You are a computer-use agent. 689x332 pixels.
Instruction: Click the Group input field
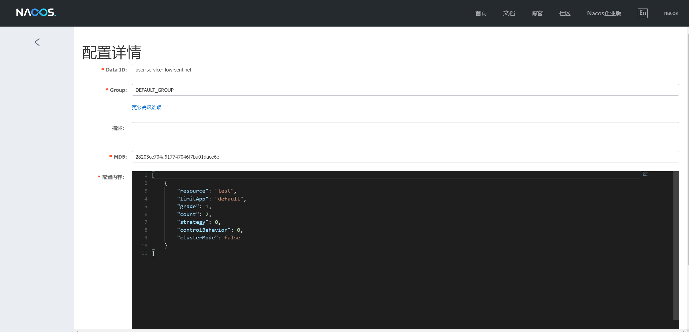405,90
